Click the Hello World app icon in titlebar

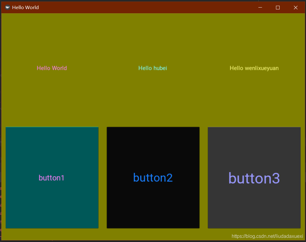[x=7, y=7]
